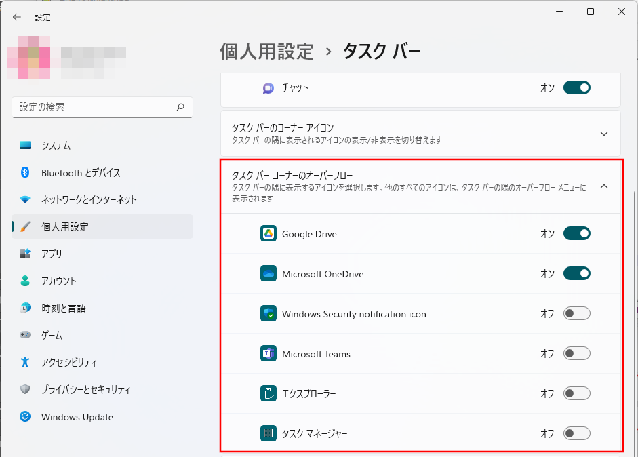Go to プライバシーとセキュリティ page

(85, 390)
